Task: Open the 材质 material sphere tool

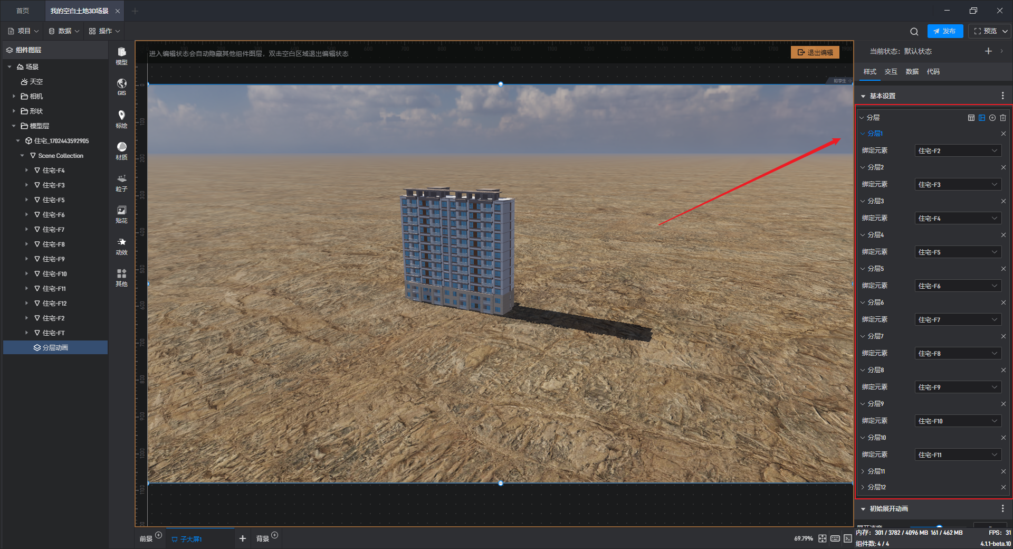Action: 121,150
